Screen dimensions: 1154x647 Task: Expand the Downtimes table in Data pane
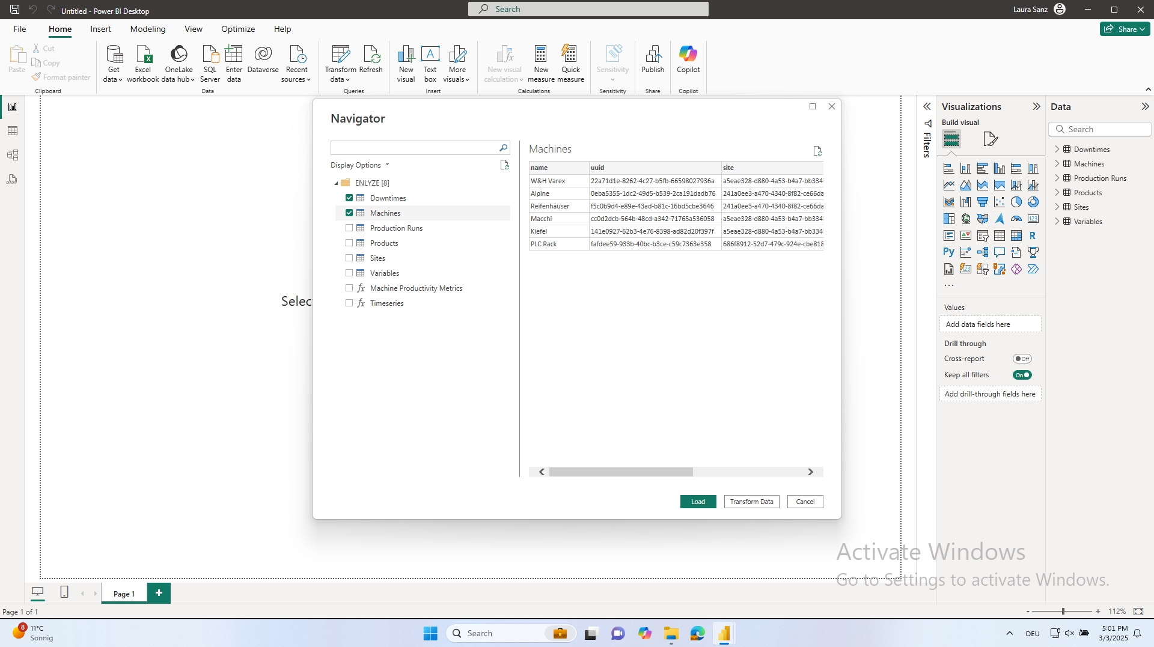pyautogui.click(x=1057, y=149)
